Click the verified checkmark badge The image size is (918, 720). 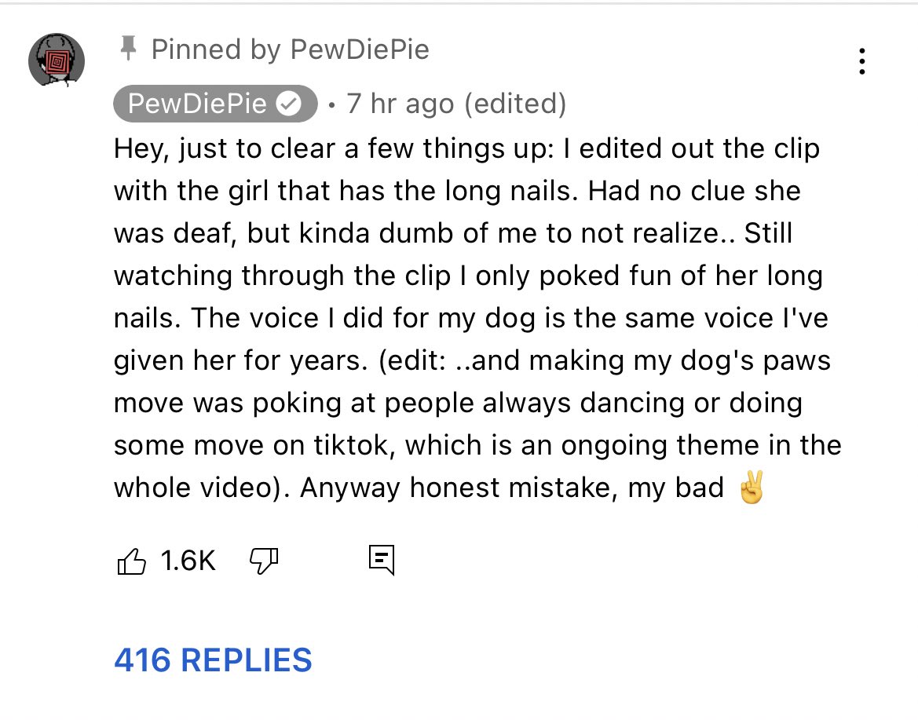point(291,104)
